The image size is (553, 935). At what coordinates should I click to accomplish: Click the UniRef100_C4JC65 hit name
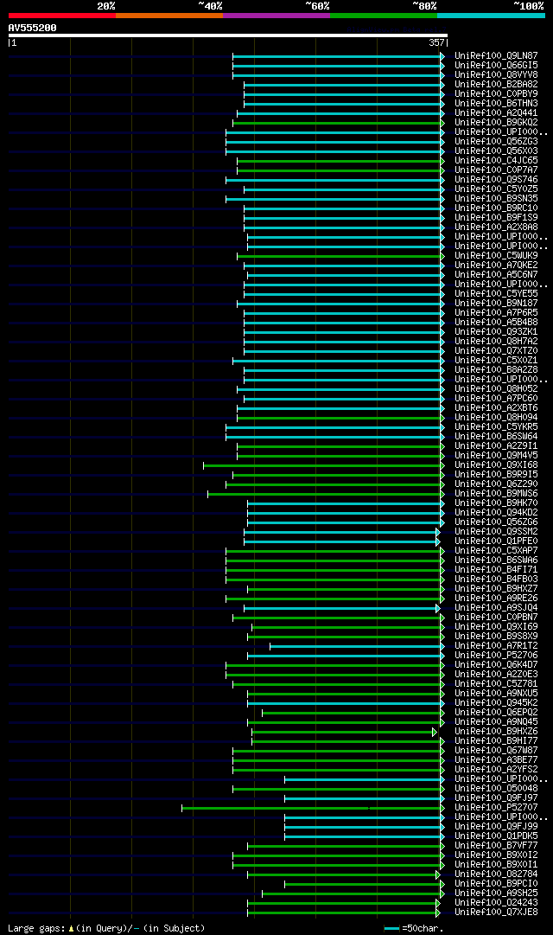click(496, 160)
